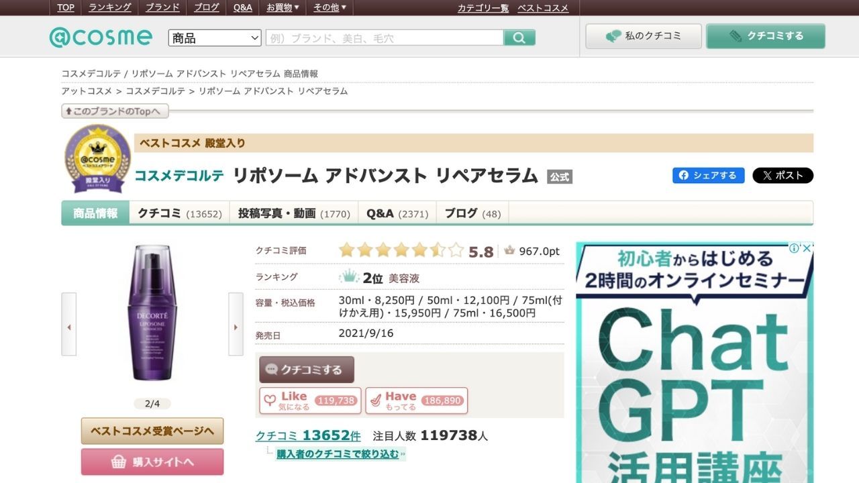This screenshot has height=483, width=859.
Task: Click the 注目人数 119738人 text
Action: click(430, 435)
